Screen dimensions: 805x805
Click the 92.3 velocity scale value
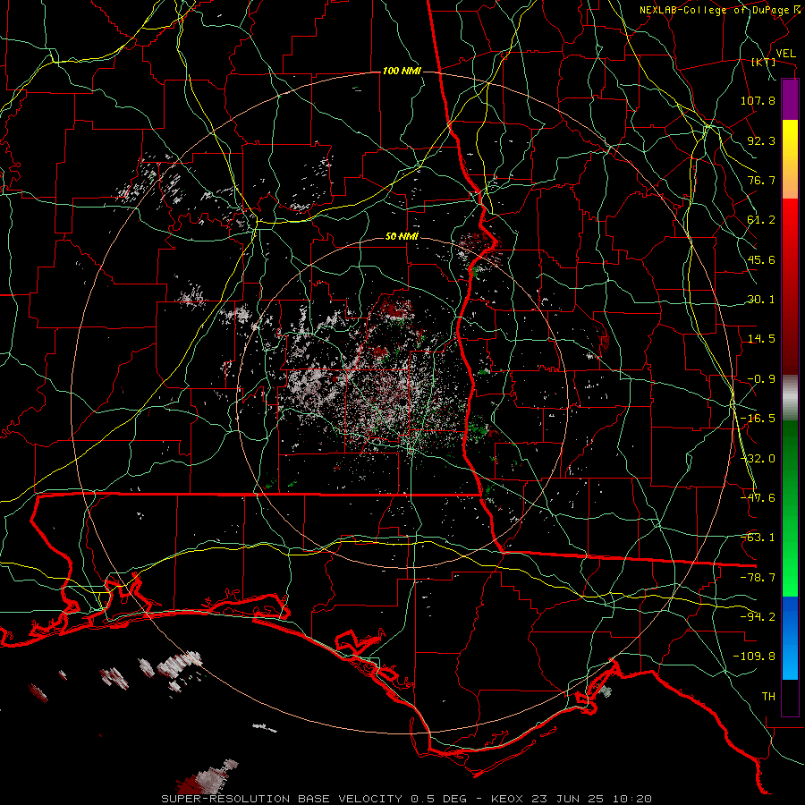761,140
